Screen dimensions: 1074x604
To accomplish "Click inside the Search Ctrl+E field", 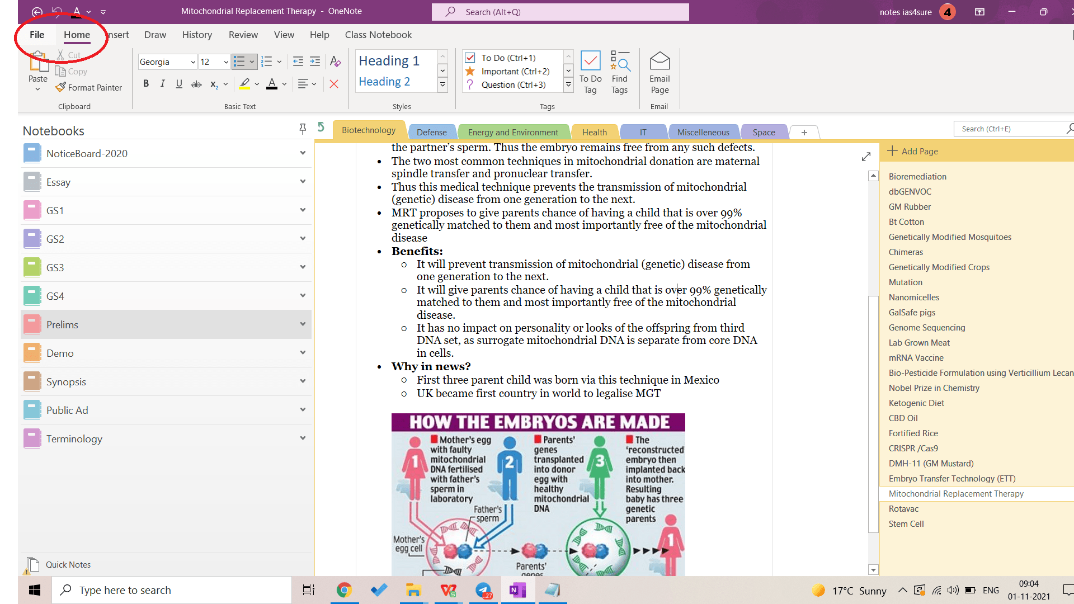I will point(1007,129).
